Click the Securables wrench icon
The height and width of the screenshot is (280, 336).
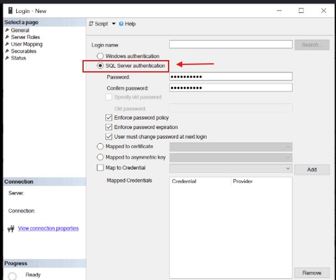7,51
